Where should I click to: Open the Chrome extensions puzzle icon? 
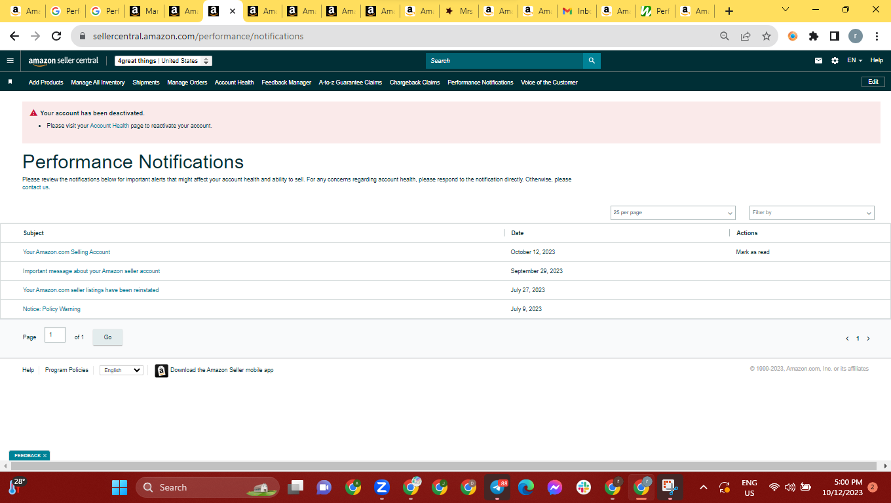point(814,37)
